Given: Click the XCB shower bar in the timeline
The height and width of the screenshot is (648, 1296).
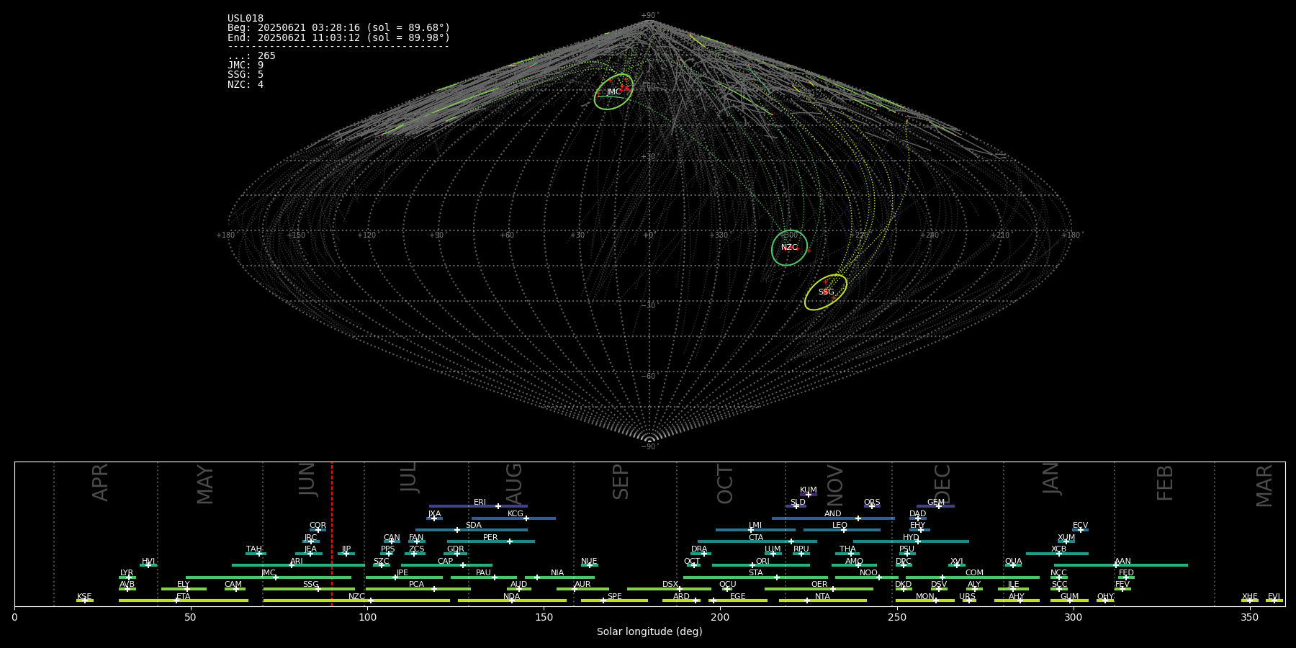Looking at the screenshot, I should click(1057, 554).
